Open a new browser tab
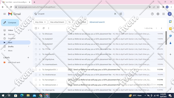174x98 pixels. (x=34, y=2)
